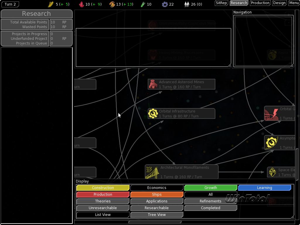This screenshot has width=300, height=225.
Task: Toggle the Refinements tech type filter
Action: click(211, 201)
